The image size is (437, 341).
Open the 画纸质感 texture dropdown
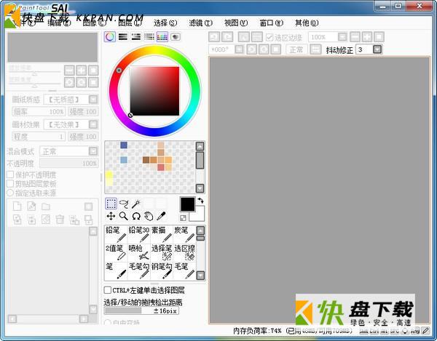tap(93, 100)
